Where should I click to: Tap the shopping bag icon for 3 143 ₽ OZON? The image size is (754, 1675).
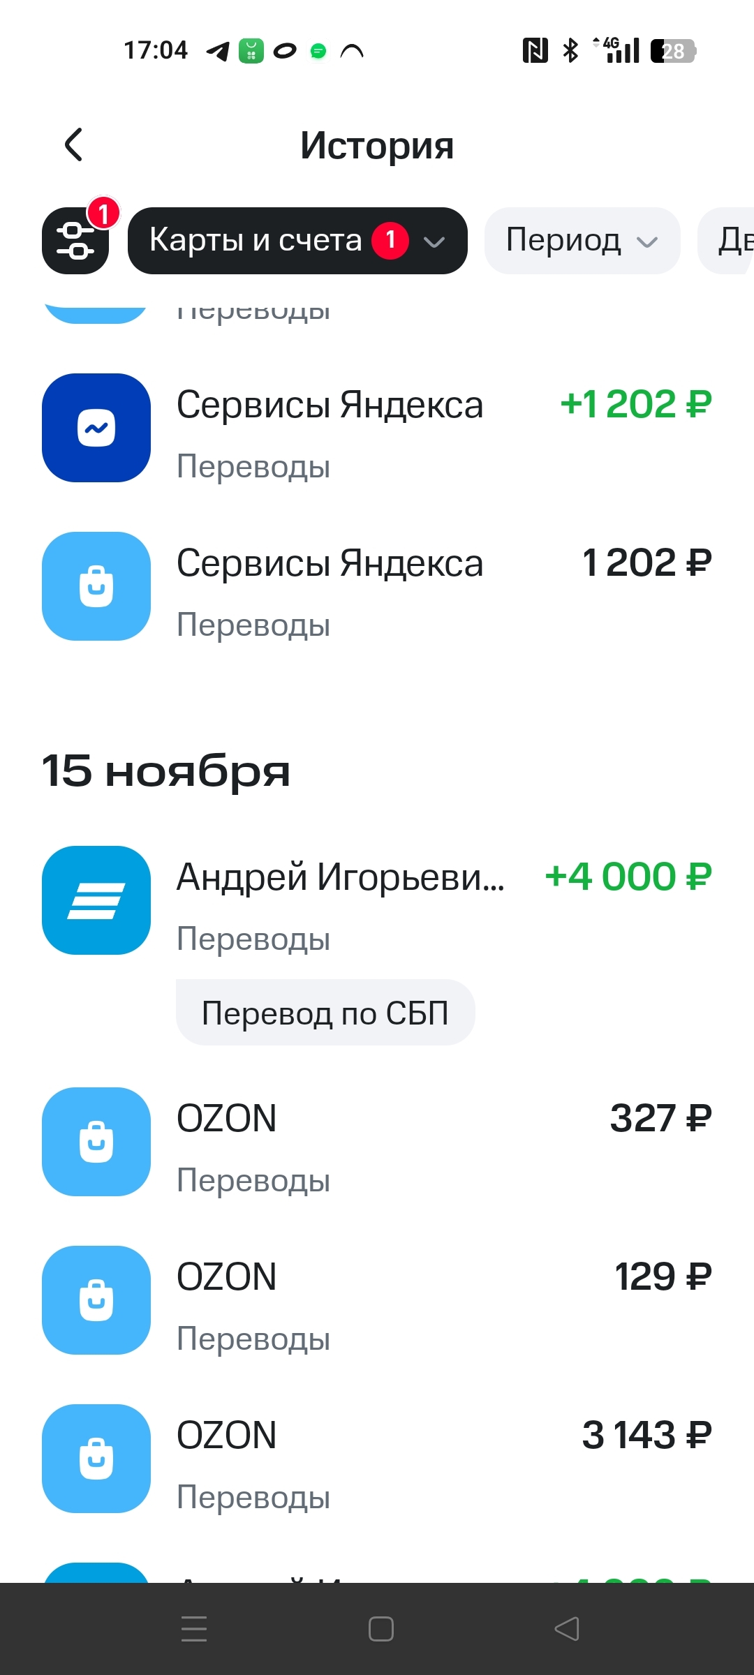[x=96, y=1459]
